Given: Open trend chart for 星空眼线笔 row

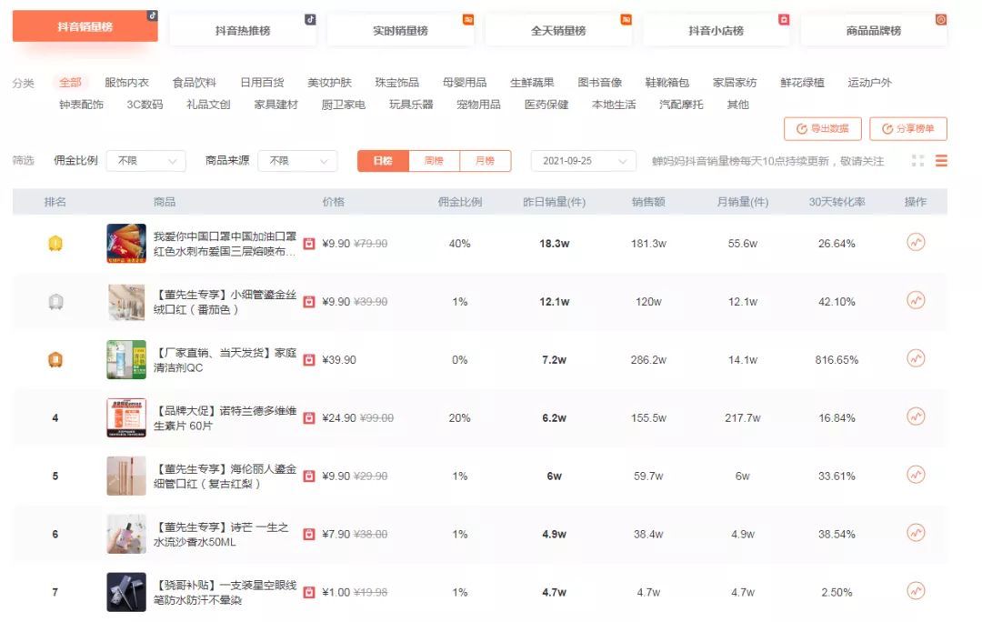Looking at the screenshot, I should click(x=916, y=591).
